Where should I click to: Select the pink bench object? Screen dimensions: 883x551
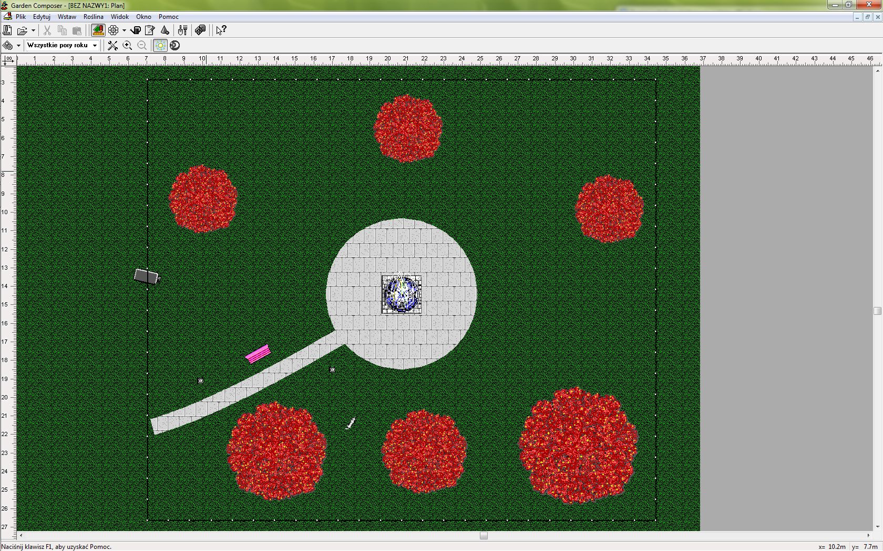pos(258,354)
